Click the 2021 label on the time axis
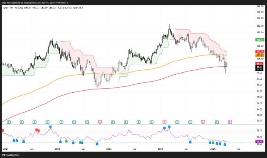The height and width of the screenshot is (158, 267). click(x=6, y=149)
